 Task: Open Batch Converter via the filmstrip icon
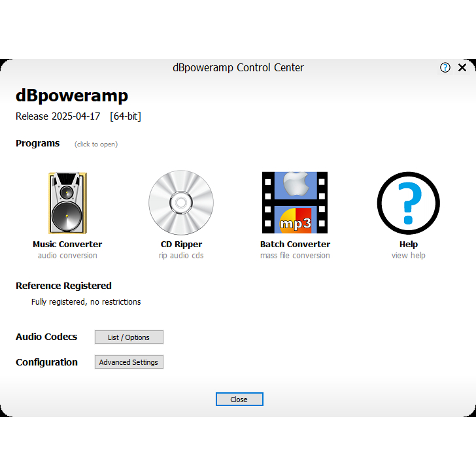coord(295,203)
